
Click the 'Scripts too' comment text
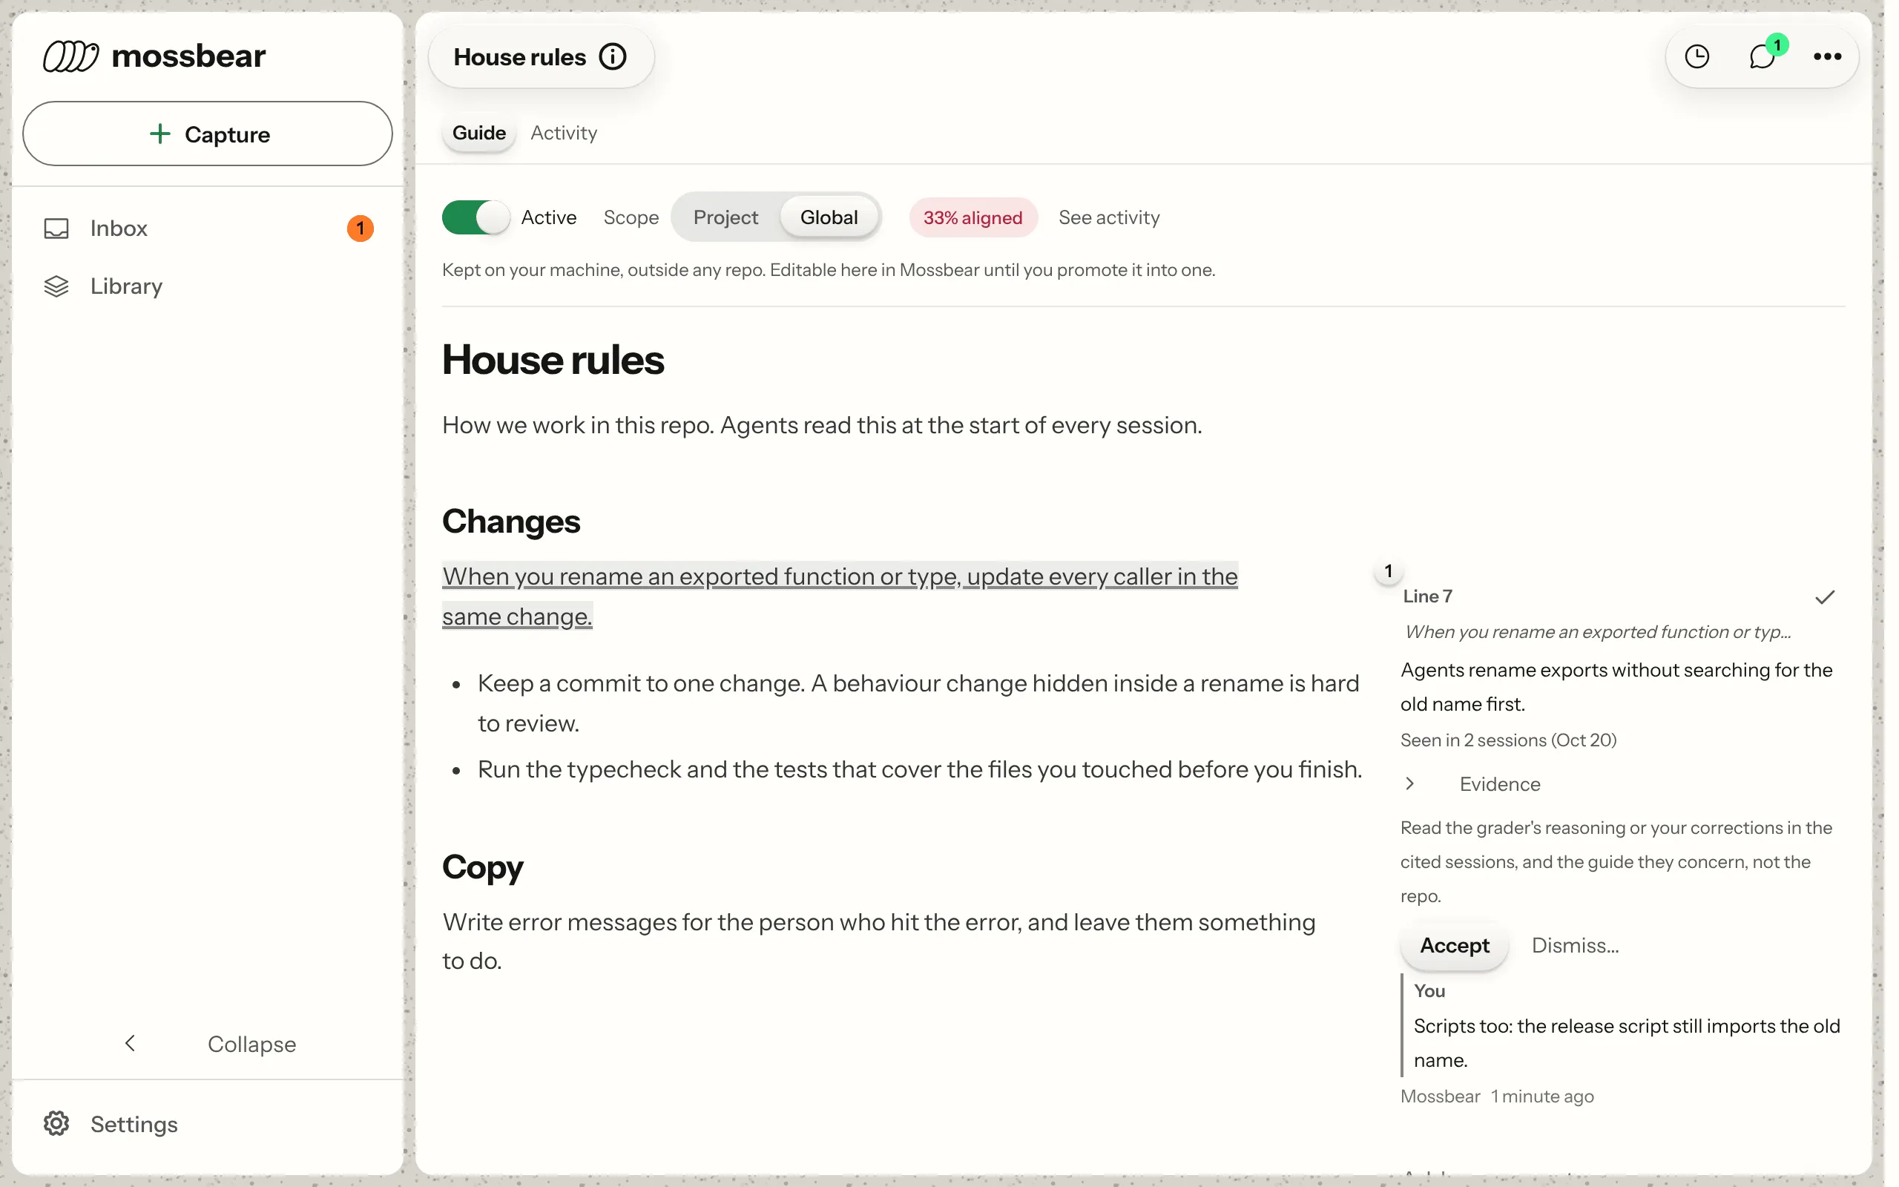click(1626, 1043)
